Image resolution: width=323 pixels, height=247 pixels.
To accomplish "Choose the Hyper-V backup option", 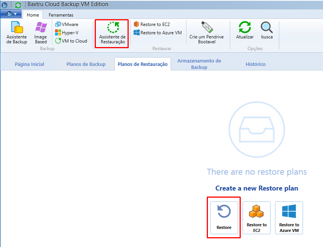I will pyautogui.click(x=67, y=32).
